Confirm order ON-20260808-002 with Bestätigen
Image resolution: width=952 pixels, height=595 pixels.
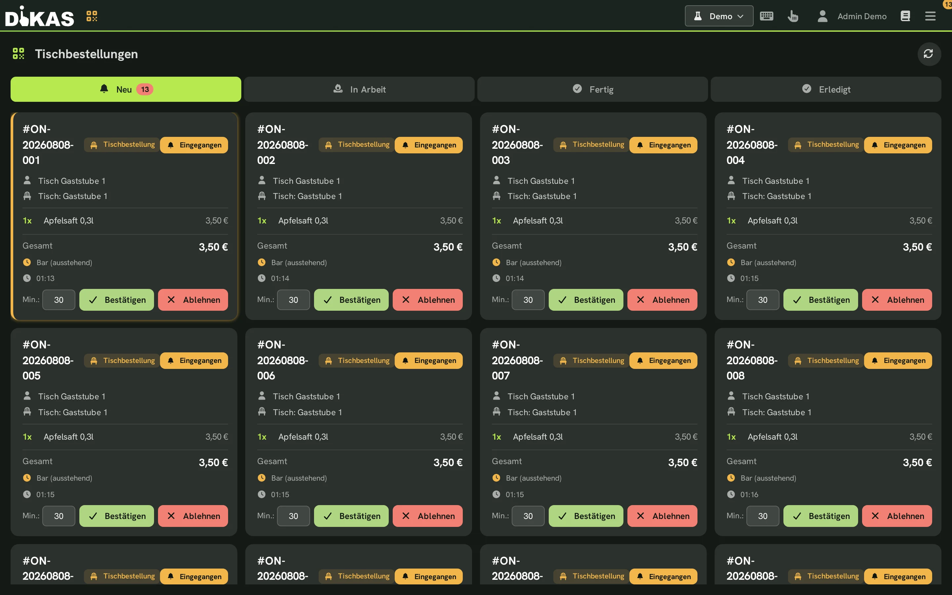[x=351, y=300]
